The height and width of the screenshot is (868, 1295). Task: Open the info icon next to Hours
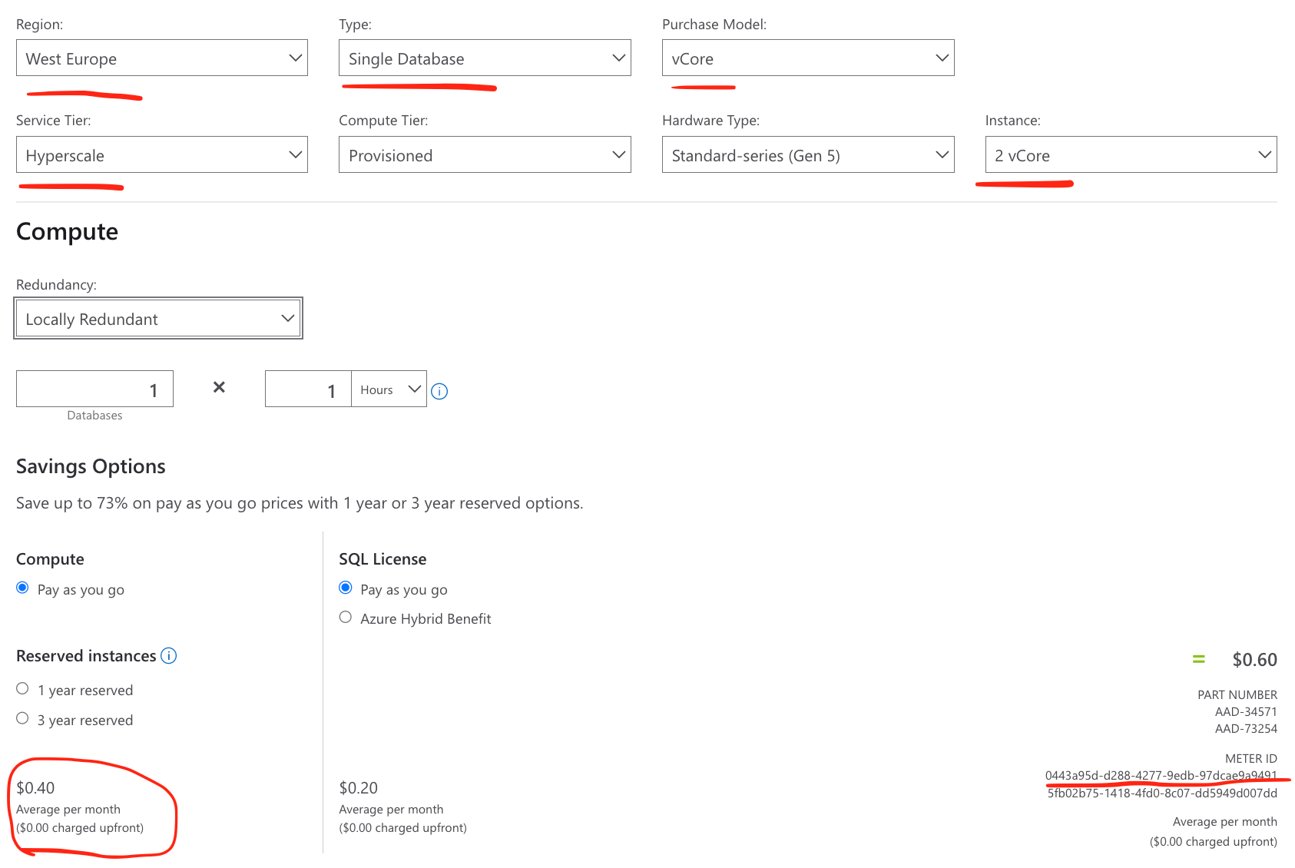[x=439, y=392]
